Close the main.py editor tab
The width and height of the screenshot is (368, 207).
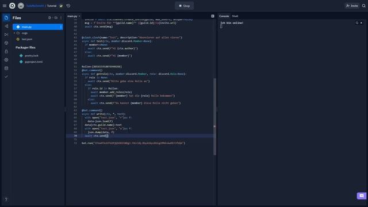coord(79,16)
